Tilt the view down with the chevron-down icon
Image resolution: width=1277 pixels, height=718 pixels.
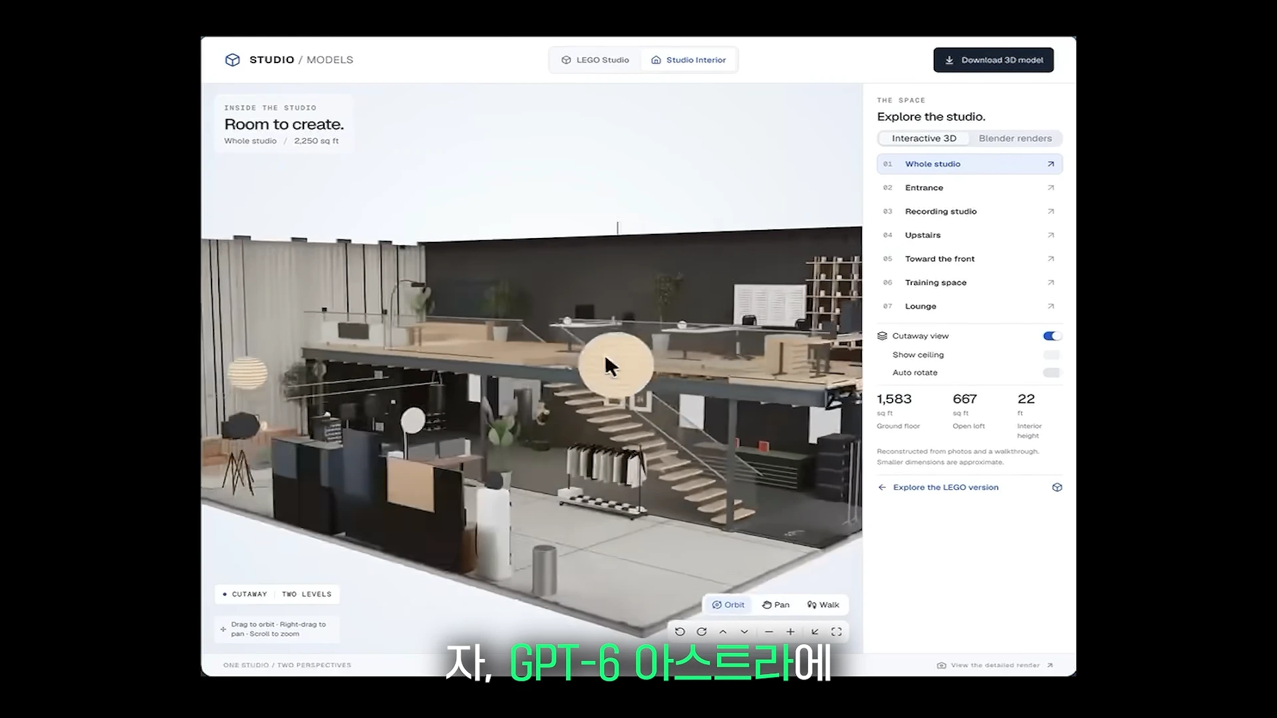click(744, 632)
